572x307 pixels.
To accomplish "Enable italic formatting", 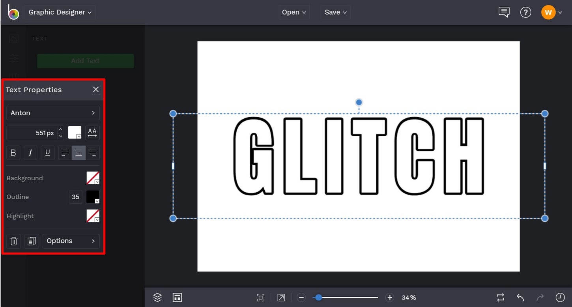I will tap(30, 153).
